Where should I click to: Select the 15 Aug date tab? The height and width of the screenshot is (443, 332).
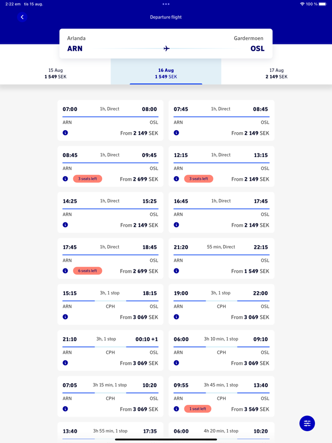56,73
